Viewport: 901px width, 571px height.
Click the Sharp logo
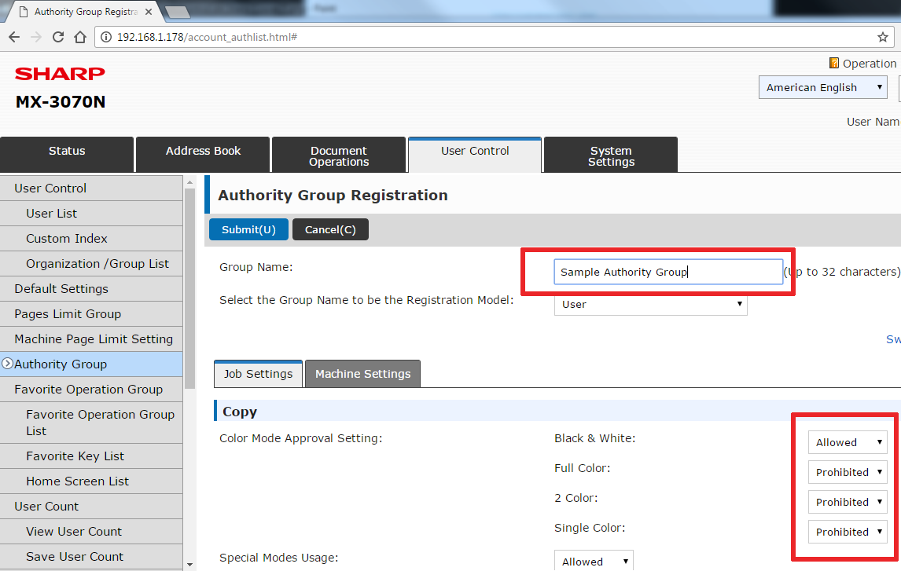(x=60, y=74)
